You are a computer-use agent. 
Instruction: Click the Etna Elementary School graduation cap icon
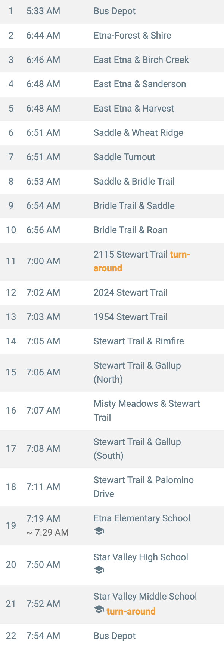point(99,531)
